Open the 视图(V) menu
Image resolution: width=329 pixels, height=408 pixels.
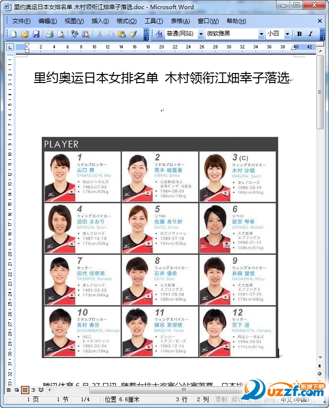click(x=74, y=21)
